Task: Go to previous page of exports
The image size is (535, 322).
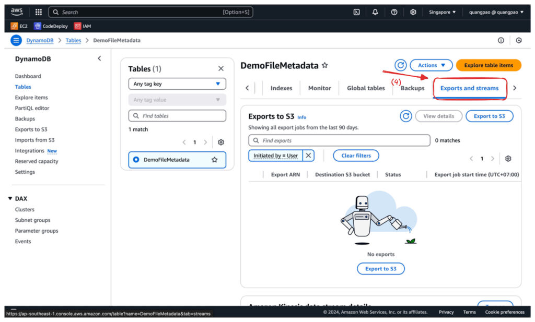Action: click(471, 159)
